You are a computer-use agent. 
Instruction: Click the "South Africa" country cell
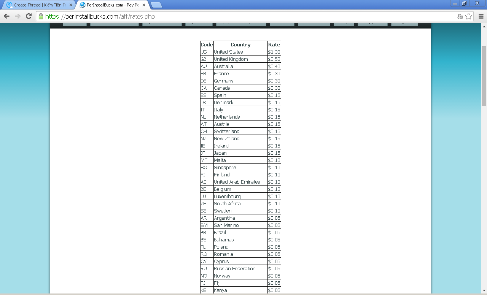[240, 203]
